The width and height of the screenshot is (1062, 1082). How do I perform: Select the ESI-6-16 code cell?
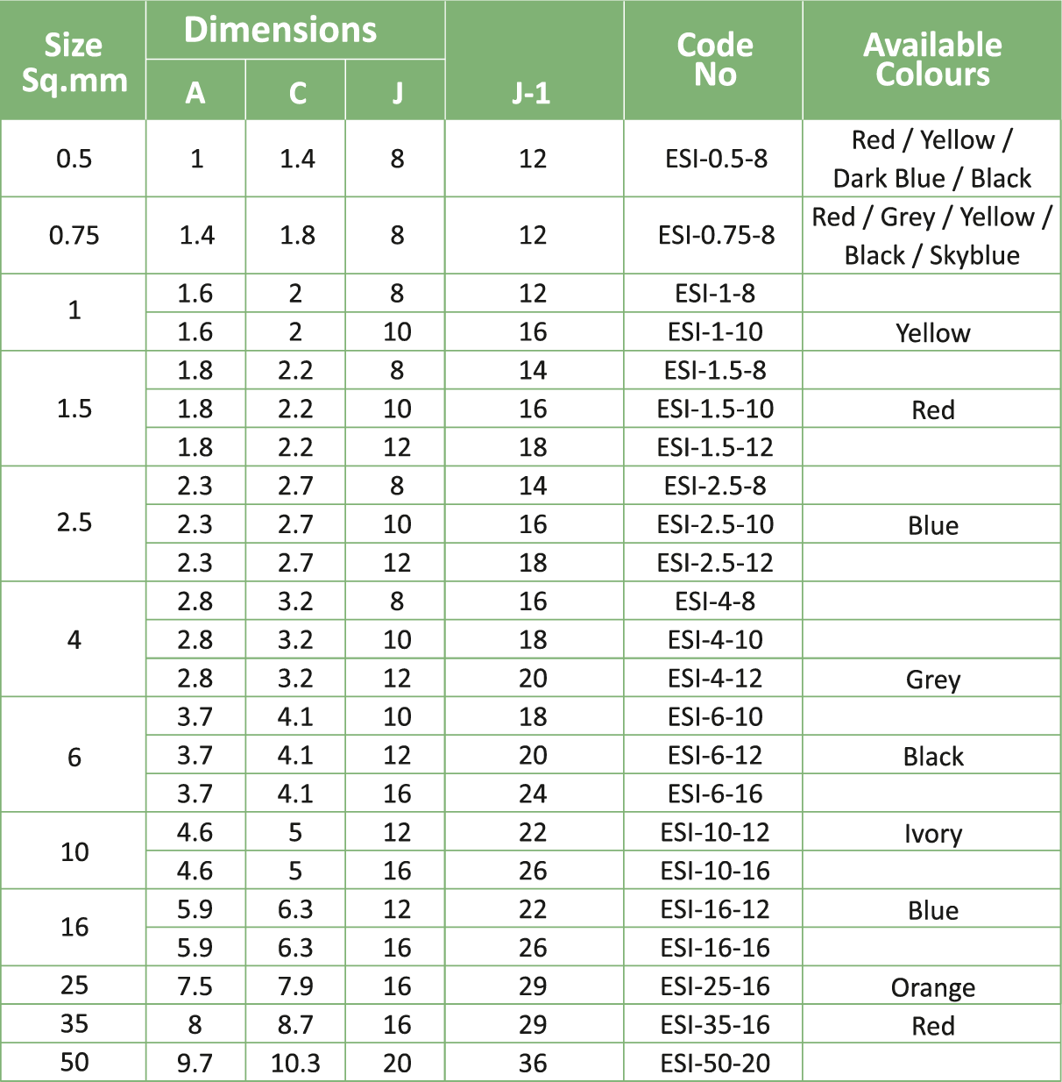[715, 794]
